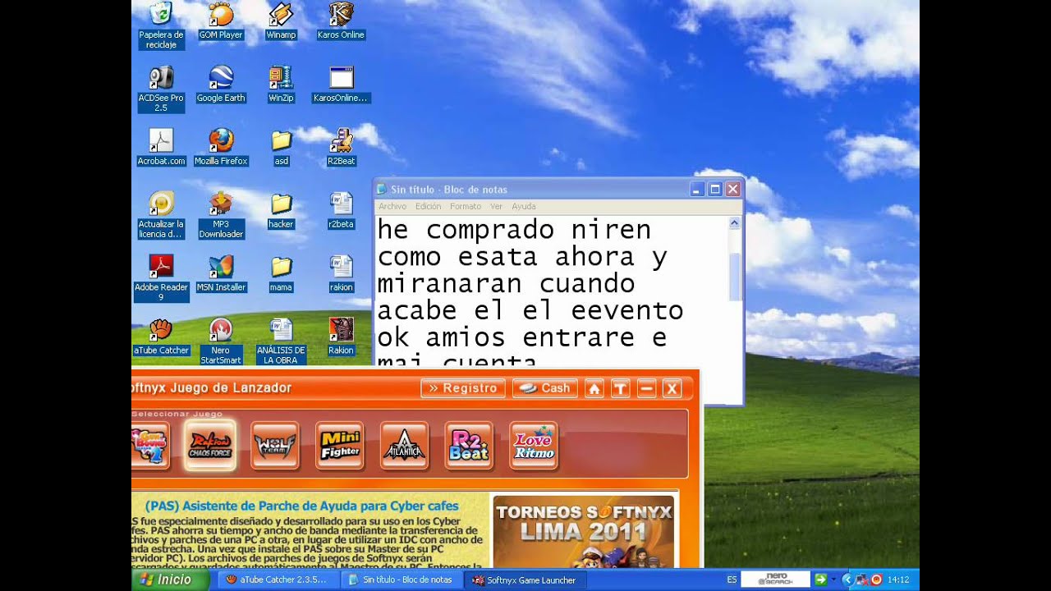The width and height of the screenshot is (1051, 591).
Task: Select the R2Beat game in launcher
Action: pos(469,445)
